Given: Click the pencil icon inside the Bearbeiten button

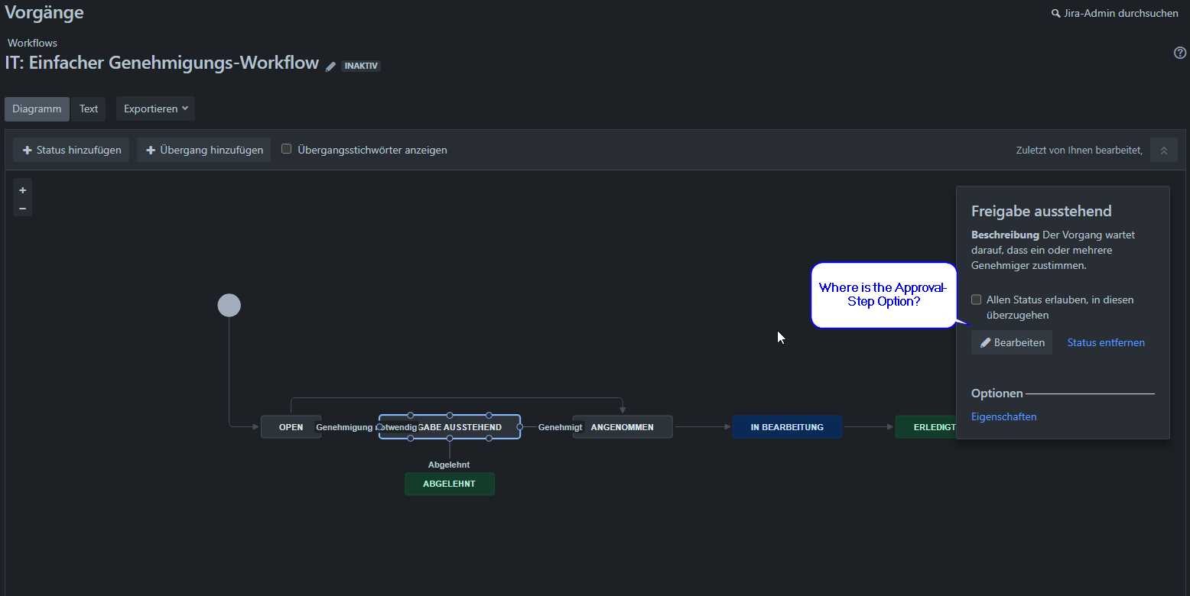Looking at the screenshot, I should [985, 342].
